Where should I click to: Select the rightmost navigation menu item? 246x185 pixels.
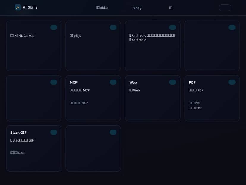point(171,8)
